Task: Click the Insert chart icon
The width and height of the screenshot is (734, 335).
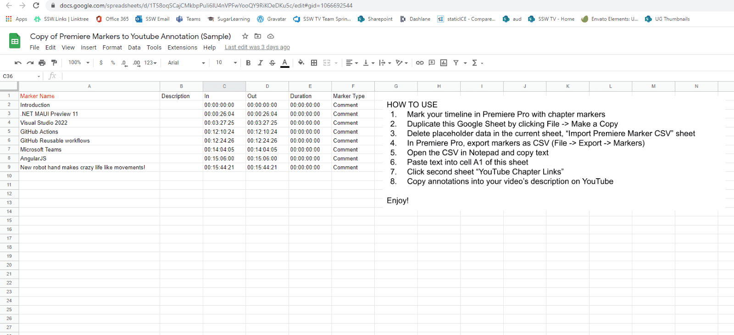Action: (444, 63)
